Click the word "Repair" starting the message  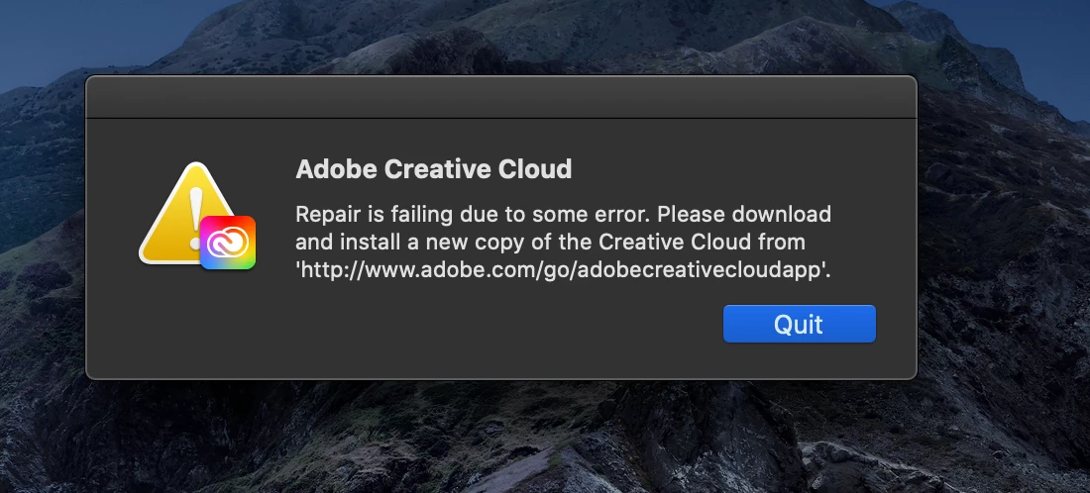click(327, 214)
